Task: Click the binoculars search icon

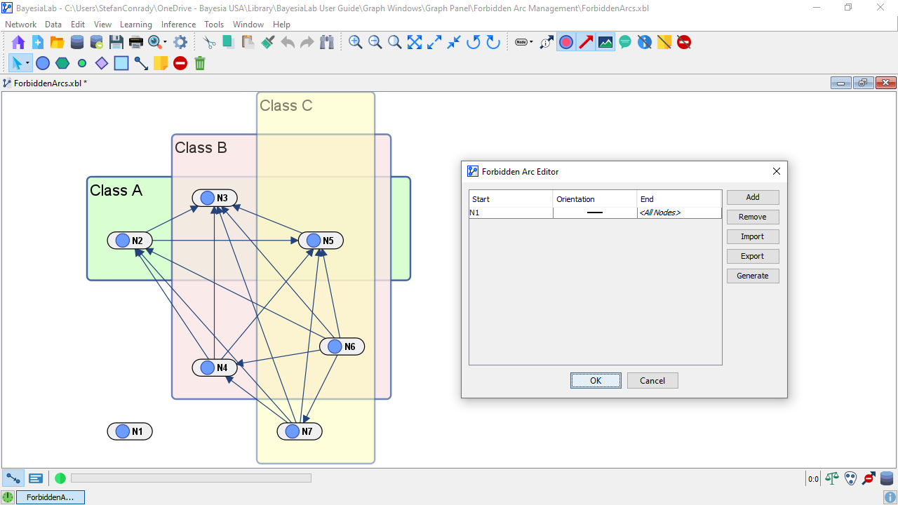Action: (326, 42)
